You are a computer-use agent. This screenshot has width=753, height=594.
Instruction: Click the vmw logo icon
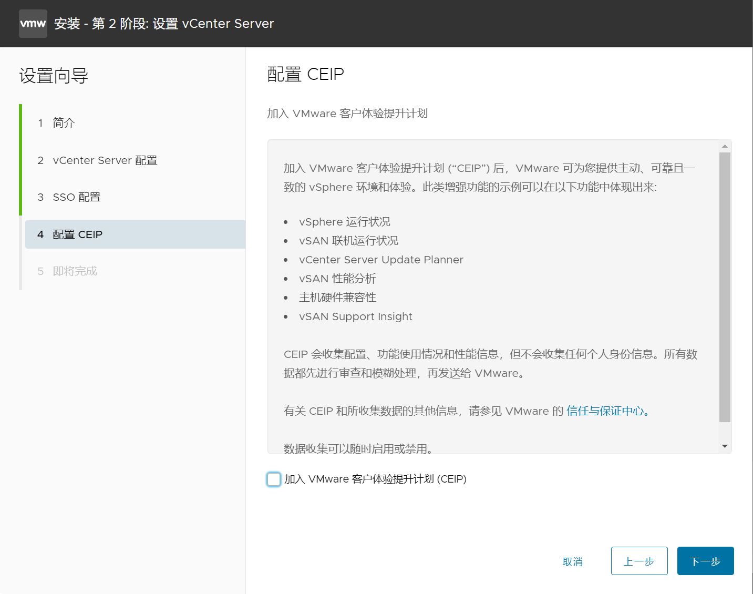tap(33, 24)
